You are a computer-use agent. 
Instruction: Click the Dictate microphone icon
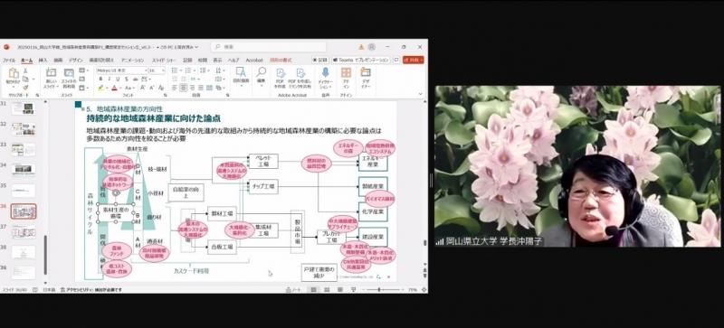[x=325, y=73]
